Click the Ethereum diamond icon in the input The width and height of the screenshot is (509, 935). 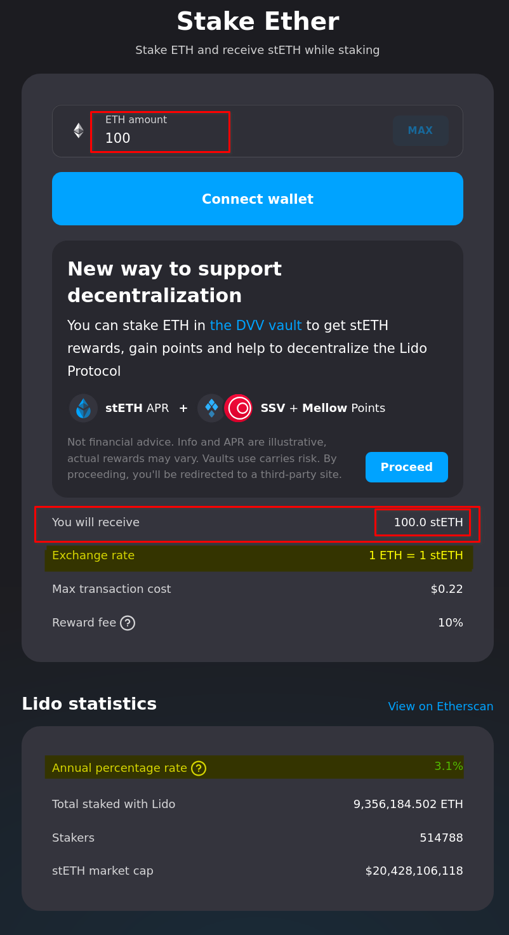(x=79, y=131)
